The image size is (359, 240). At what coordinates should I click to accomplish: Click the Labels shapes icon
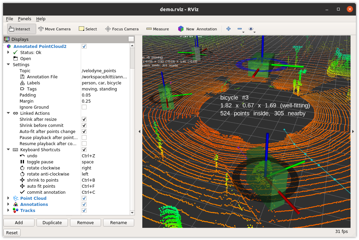22,83
